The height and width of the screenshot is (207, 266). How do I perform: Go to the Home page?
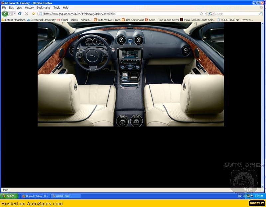coord(34,14)
